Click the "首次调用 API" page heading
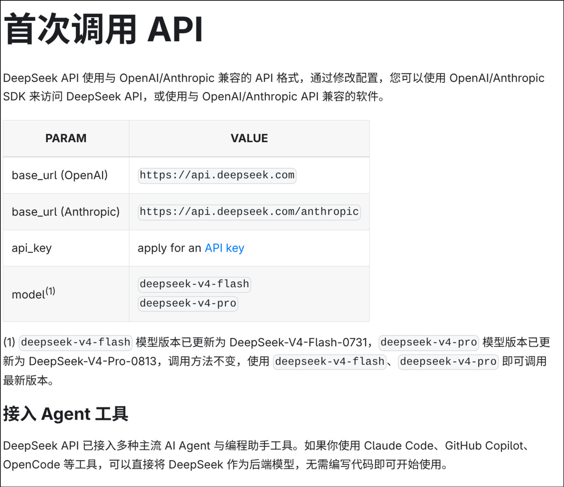 tap(103, 29)
